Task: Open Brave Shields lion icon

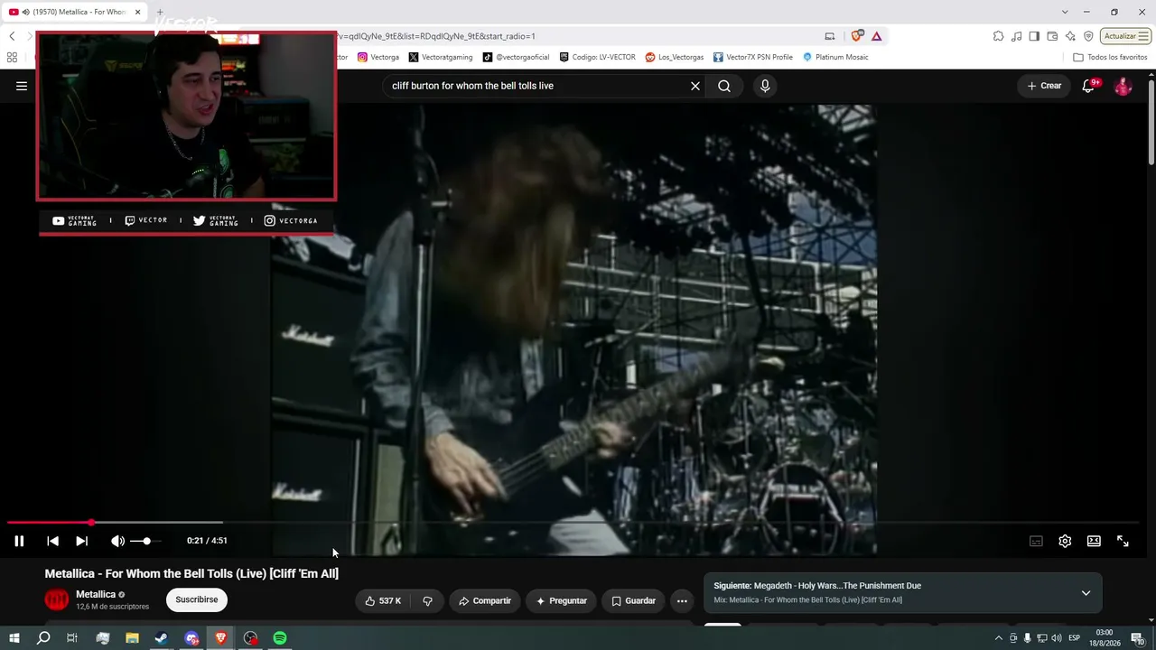Action: (x=857, y=36)
